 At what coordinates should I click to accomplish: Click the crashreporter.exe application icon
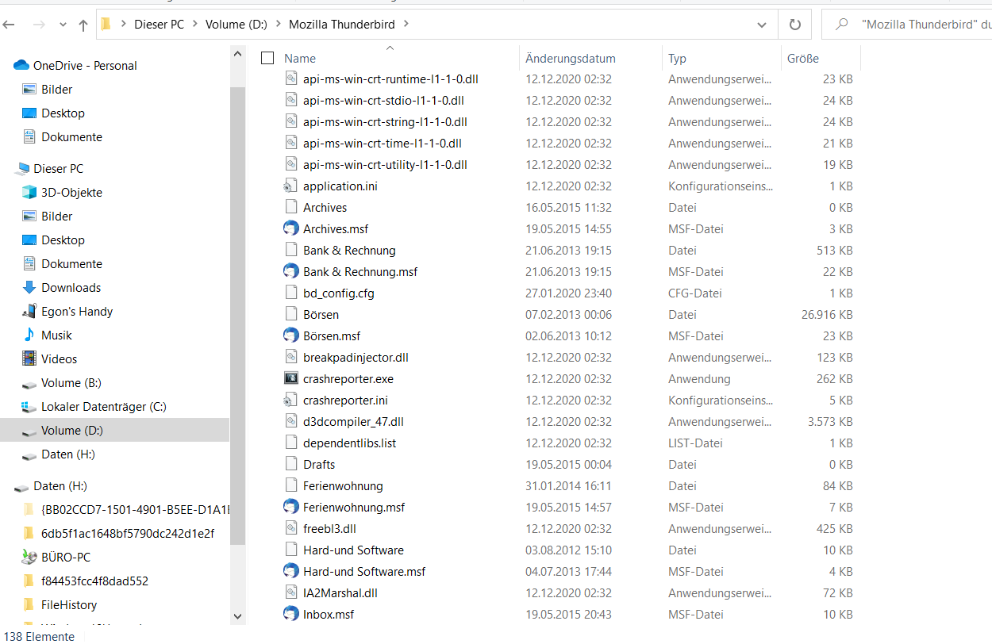[x=291, y=378]
